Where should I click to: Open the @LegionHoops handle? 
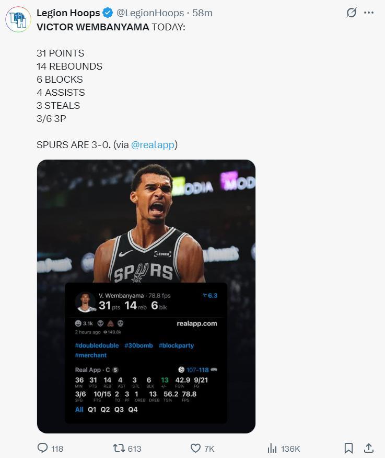coord(150,13)
